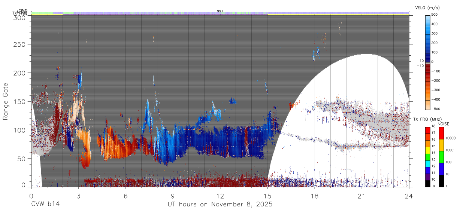This screenshot has height=212, width=460.
Task: Click the -400 label on velocity scale
Action: 436,99
